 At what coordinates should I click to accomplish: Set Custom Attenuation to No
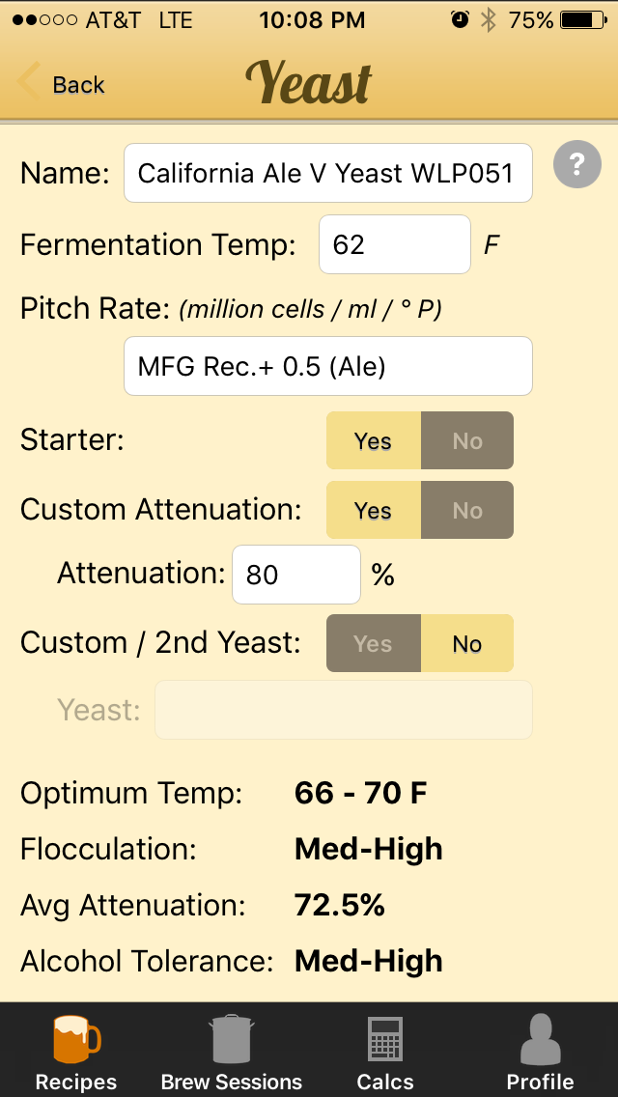pos(466,510)
